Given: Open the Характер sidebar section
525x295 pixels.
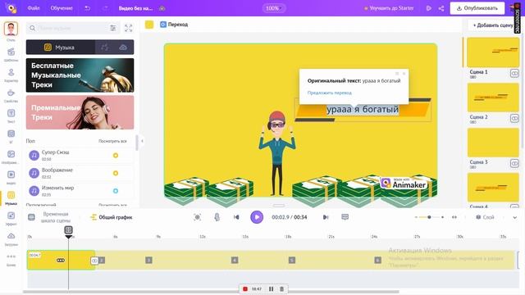Looking at the screenshot, I should 11,75.
